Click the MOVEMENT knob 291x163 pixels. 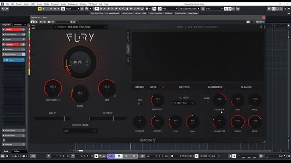(53, 88)
